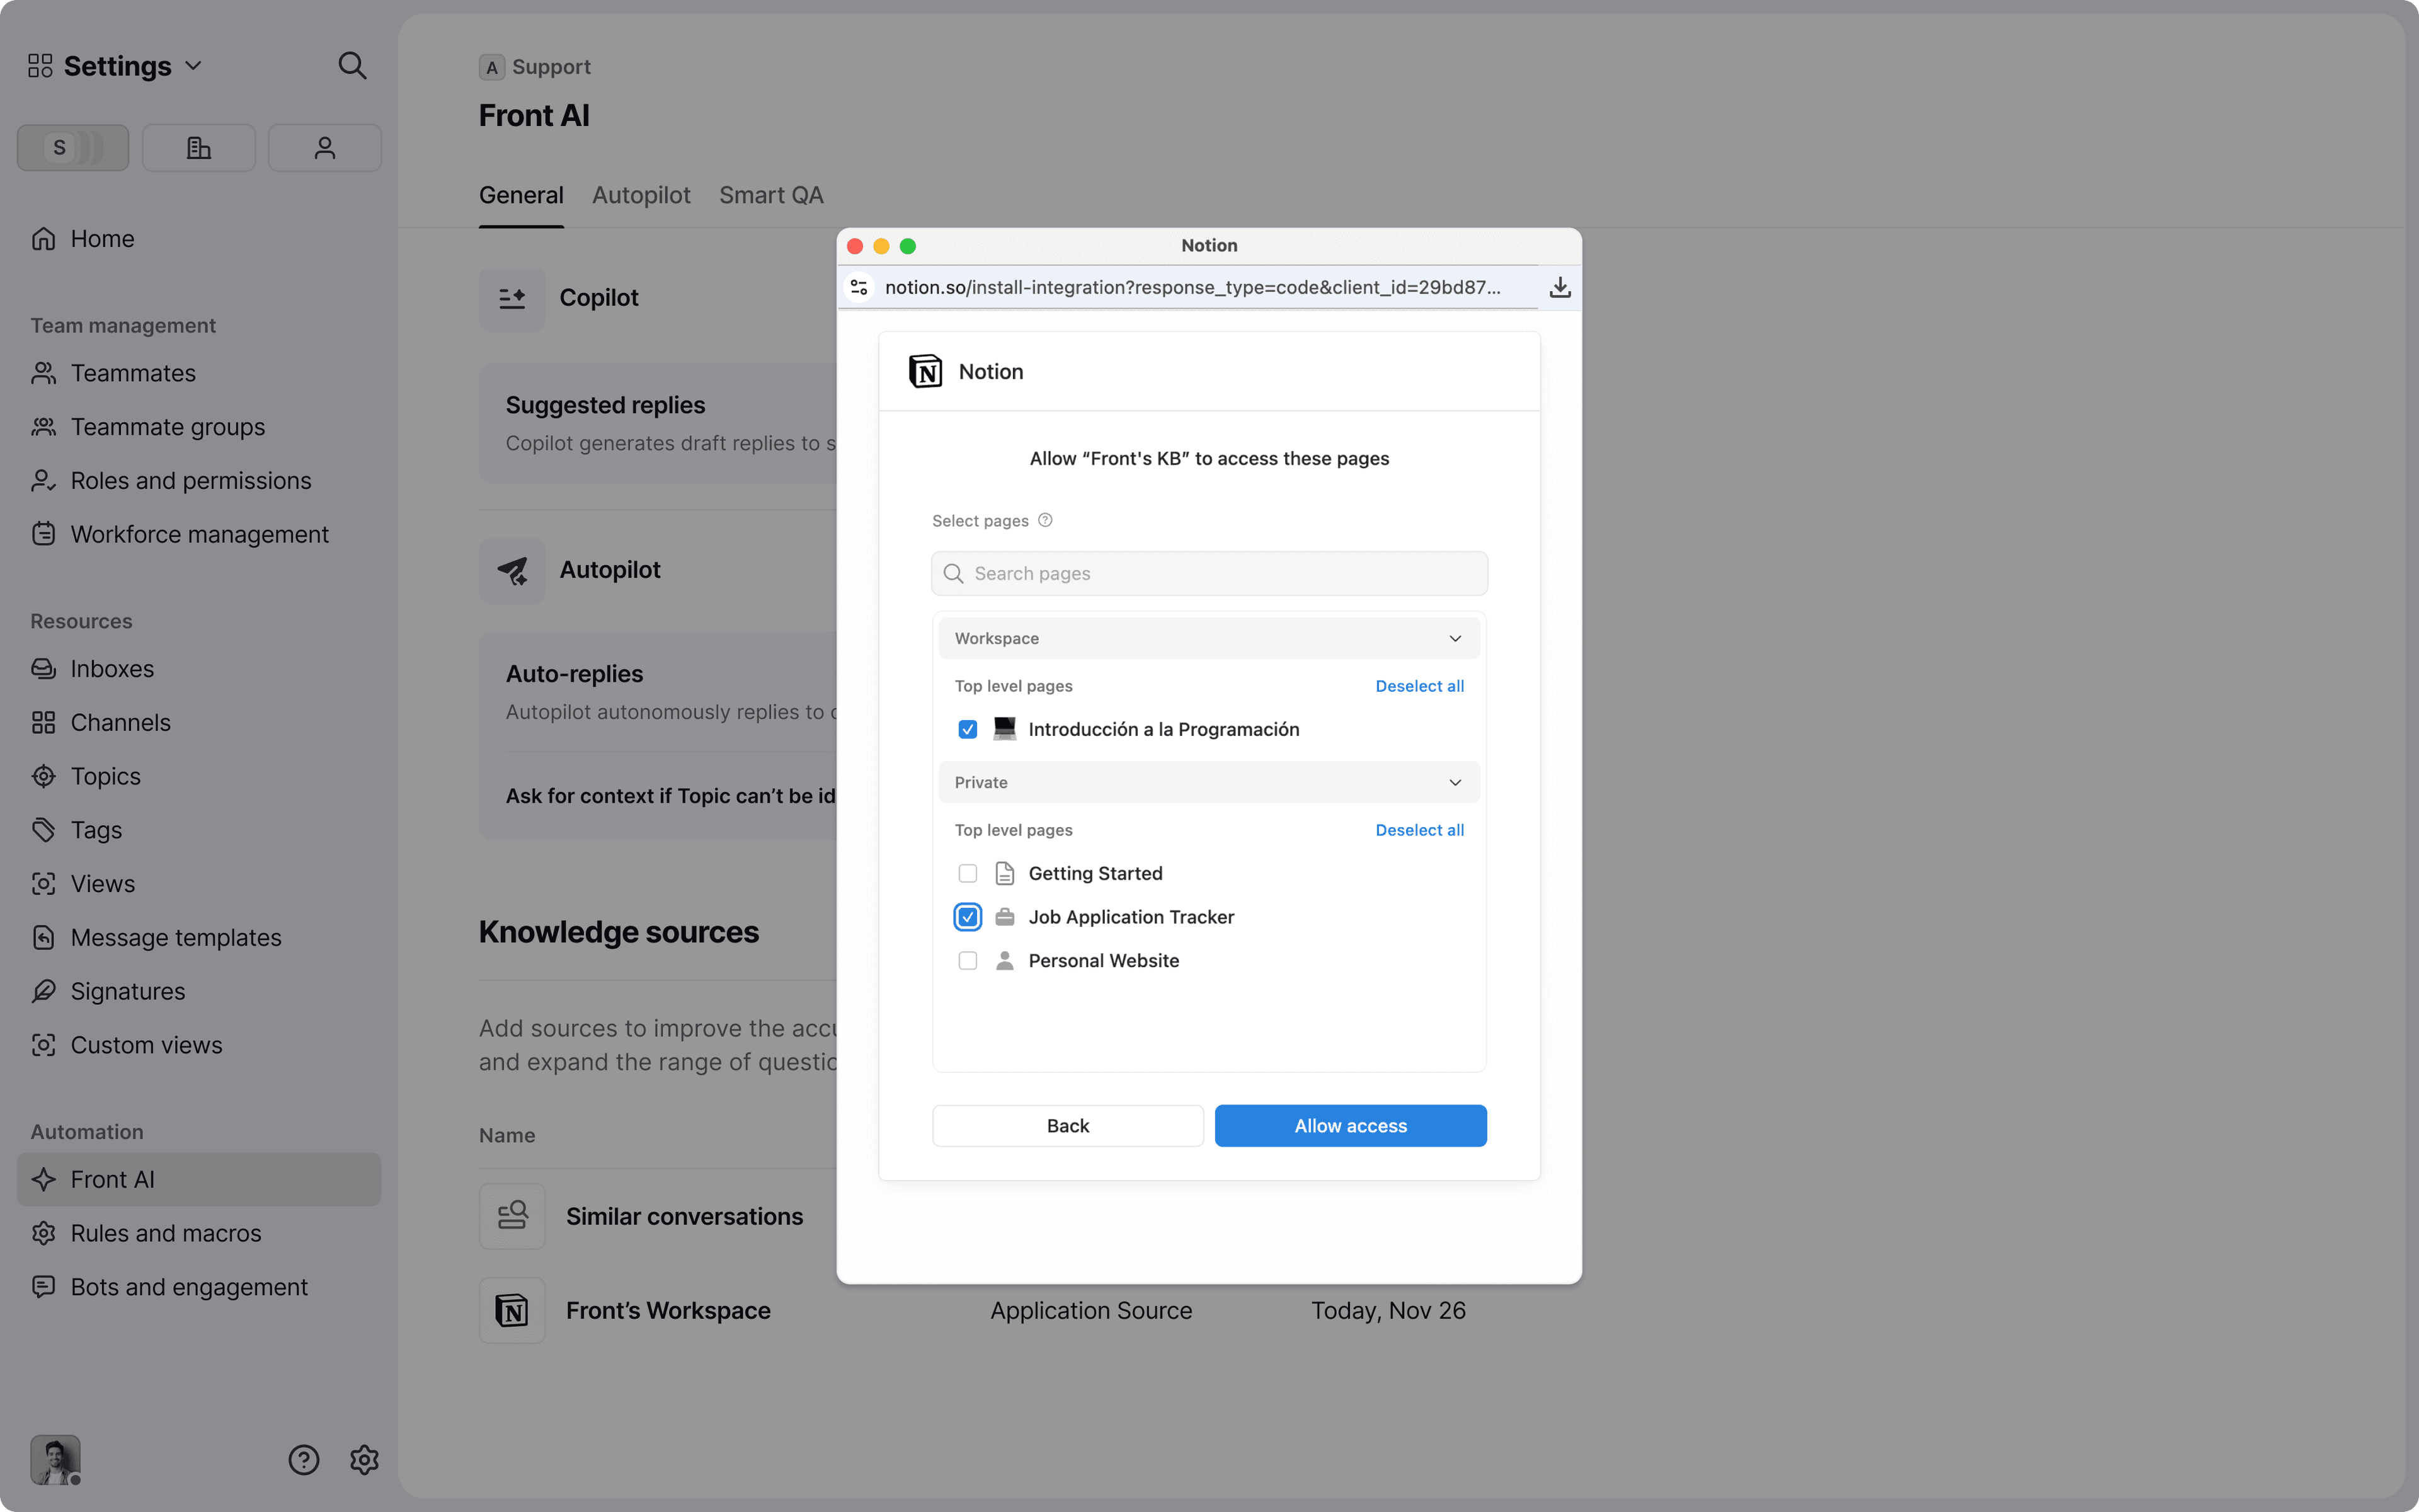Screen dimensions: 2419x1512
Task: Open search from the sidebar magnifier icon
Action: [352, 65]
